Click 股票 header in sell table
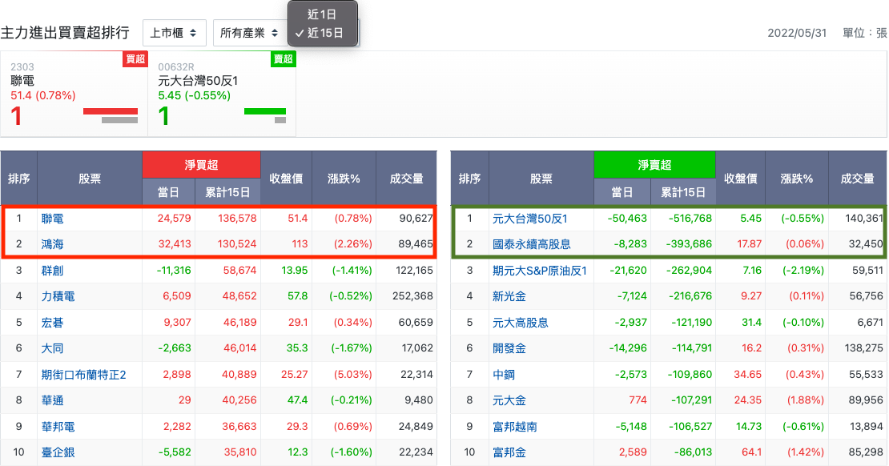 [x=541, y=179]
